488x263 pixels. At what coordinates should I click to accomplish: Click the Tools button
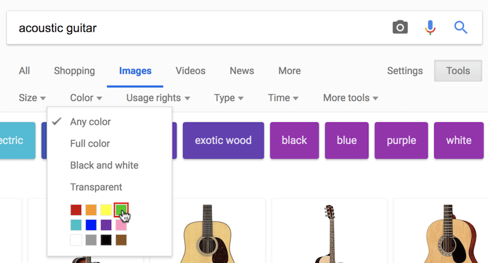tap(457, 71)
